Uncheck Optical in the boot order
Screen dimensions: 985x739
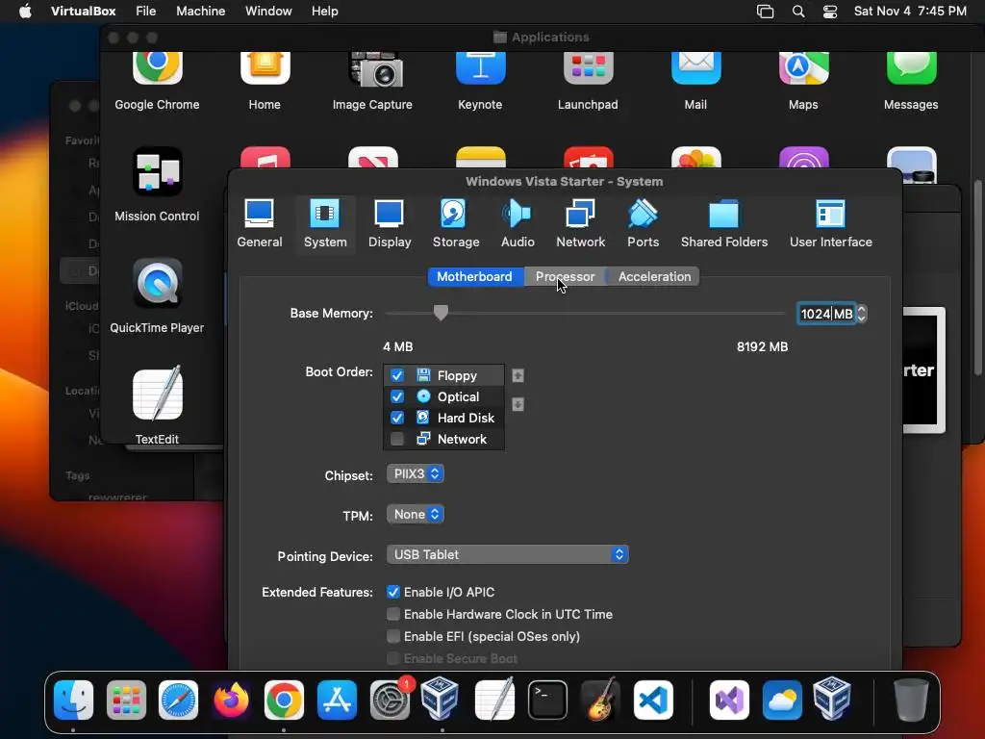tap(397, 396)
